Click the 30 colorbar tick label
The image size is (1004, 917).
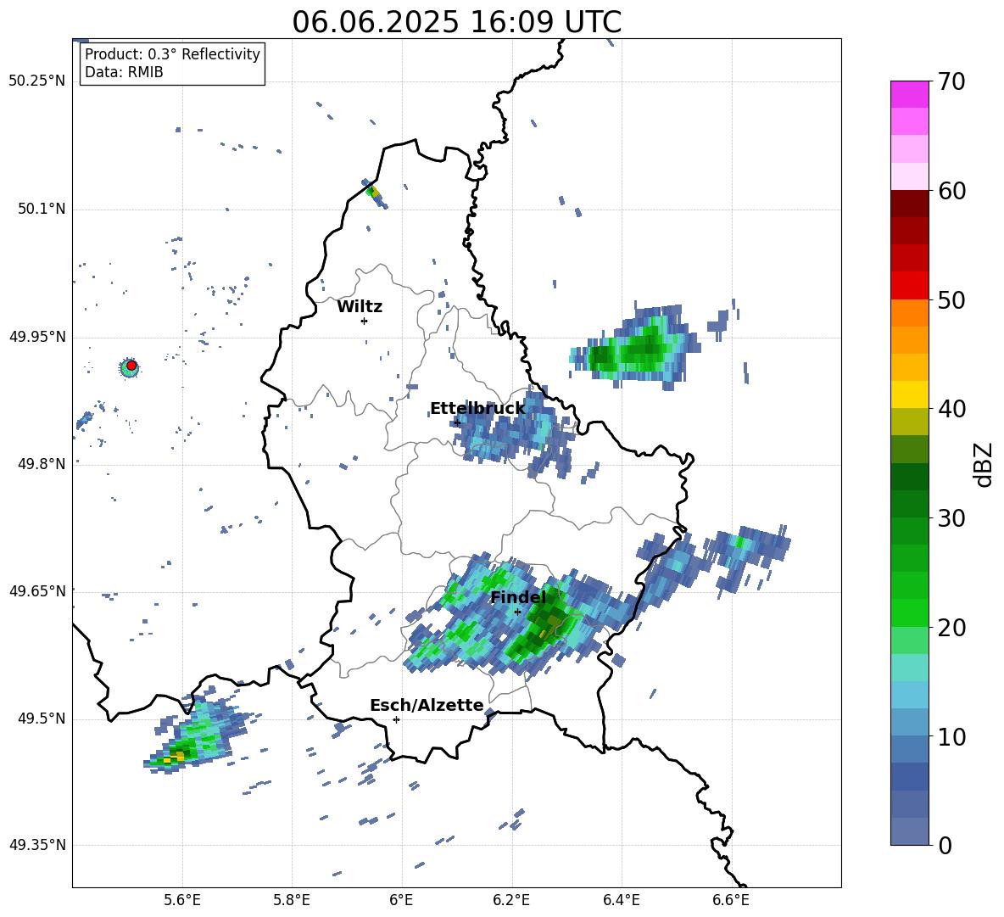click(951, 518)
